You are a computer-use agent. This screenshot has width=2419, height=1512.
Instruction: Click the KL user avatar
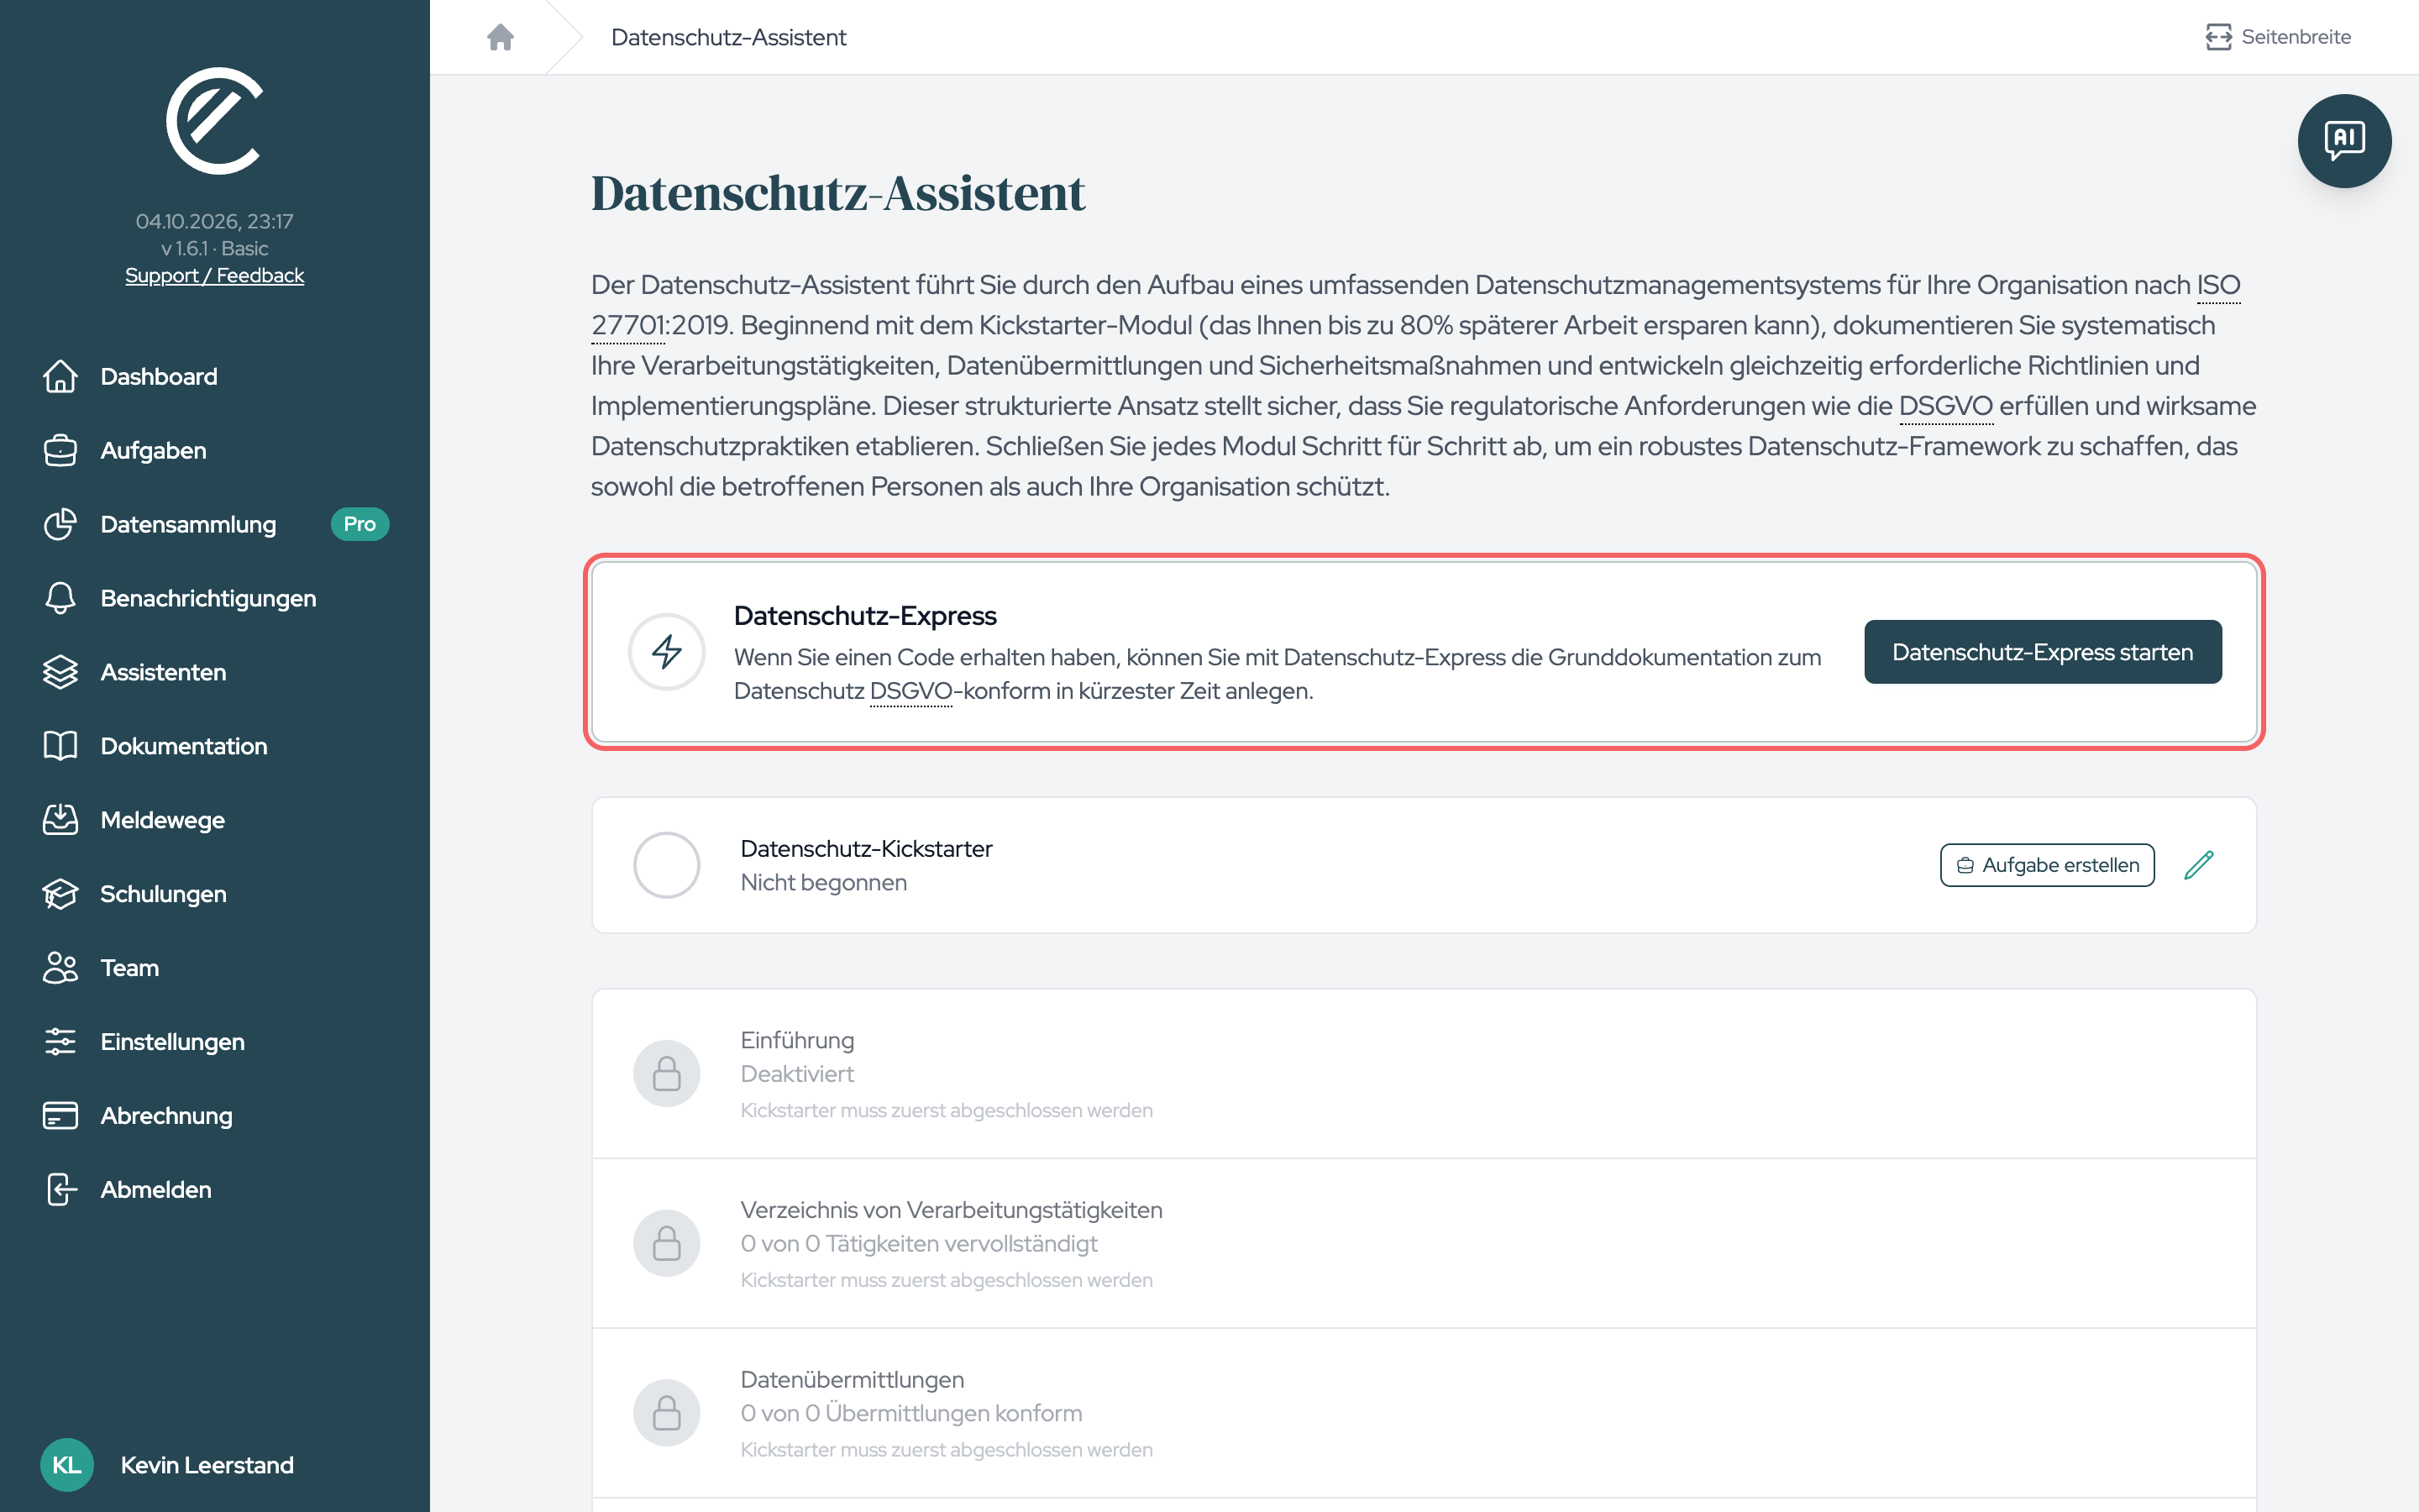coord(67,1465)
